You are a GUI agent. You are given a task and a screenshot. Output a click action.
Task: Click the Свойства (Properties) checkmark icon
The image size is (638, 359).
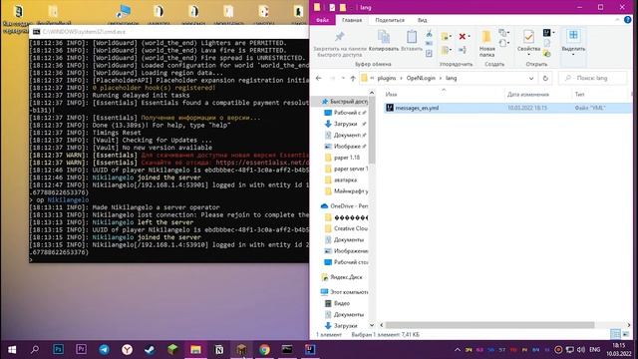click(x=528, y=38)
